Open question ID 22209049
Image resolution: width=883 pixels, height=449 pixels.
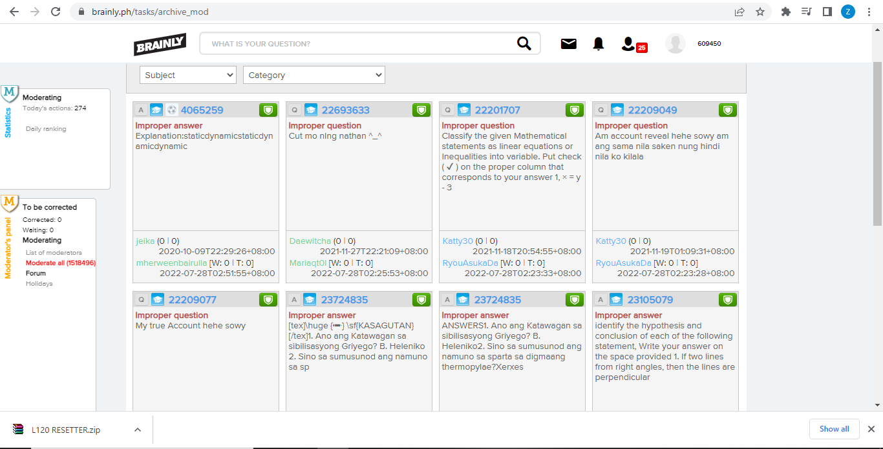point(652,110)
